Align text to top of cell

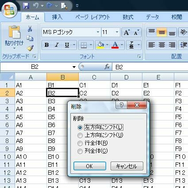tap(152, 32)
